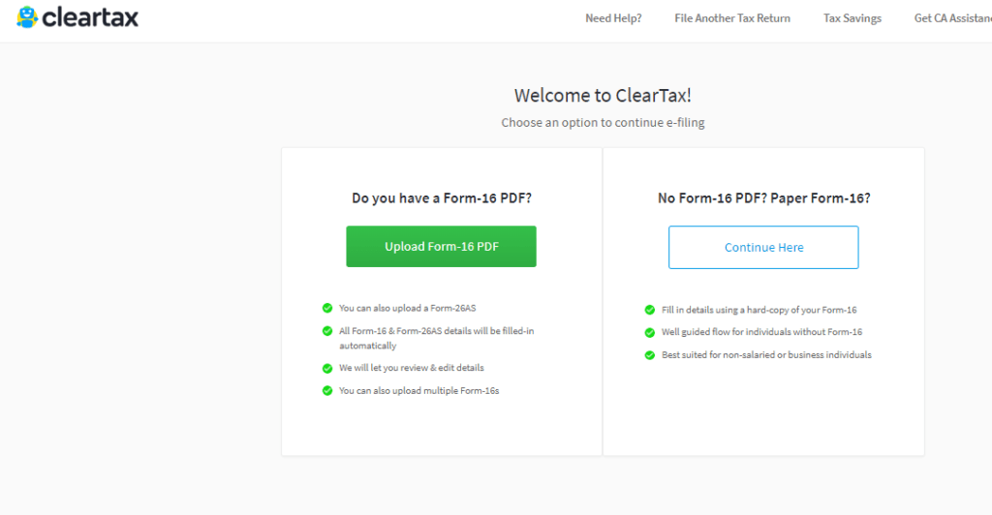The height and width of the screenshot is (515, 992).
Task: Click checkmark beside 'Best suited for non-salaried'
Action: (650, 355)
